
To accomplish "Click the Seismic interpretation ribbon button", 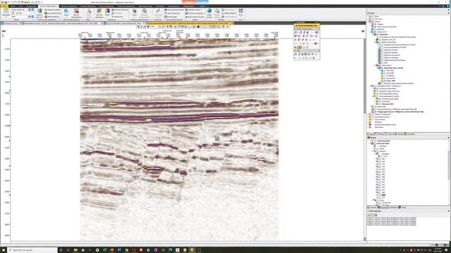I will tap(76, 13).
